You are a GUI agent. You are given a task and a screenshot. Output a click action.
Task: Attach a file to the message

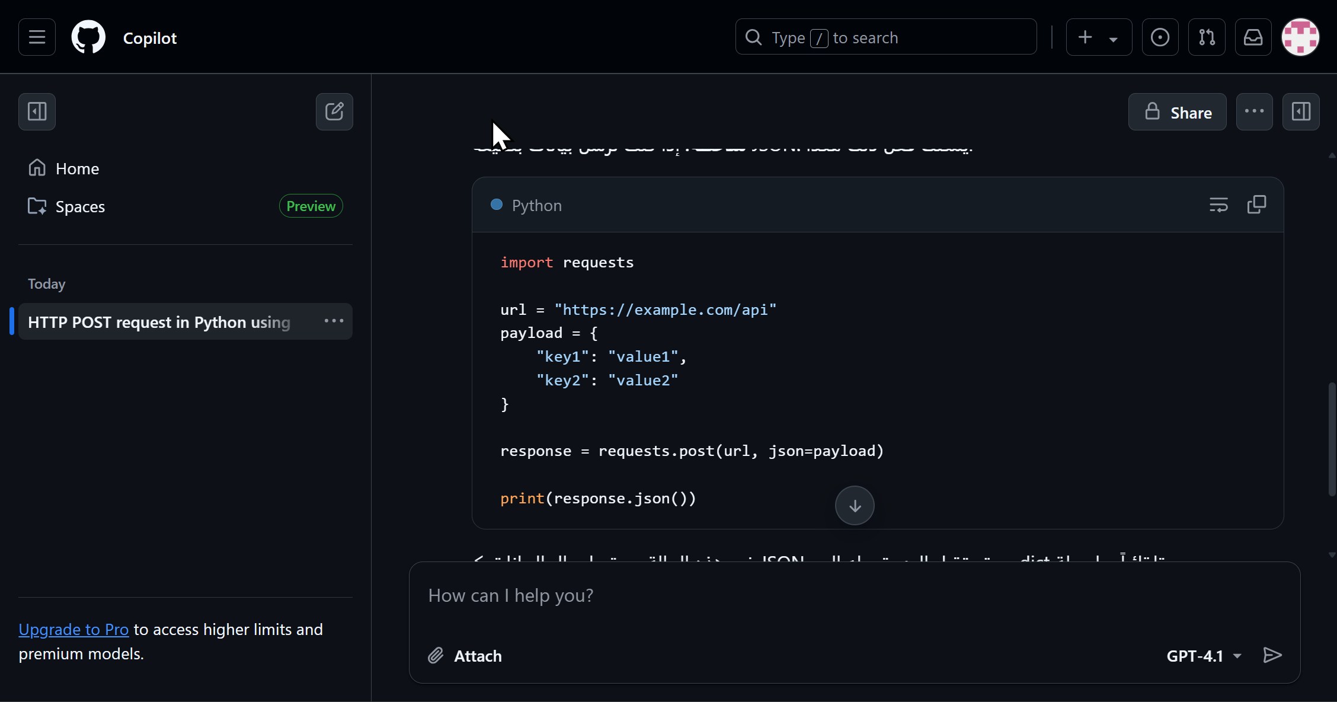coord(465,656)
